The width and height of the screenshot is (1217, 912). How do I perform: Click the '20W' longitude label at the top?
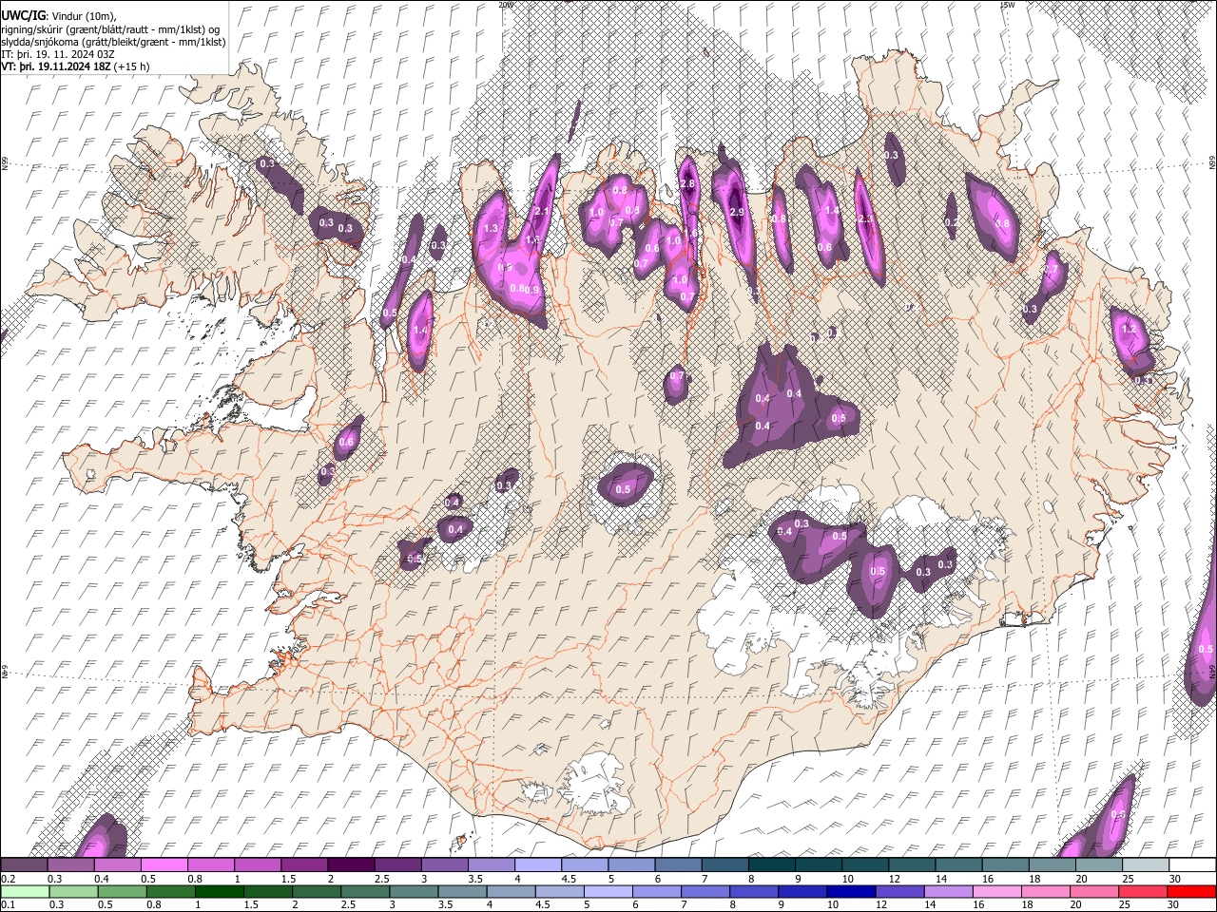[505, 4]
